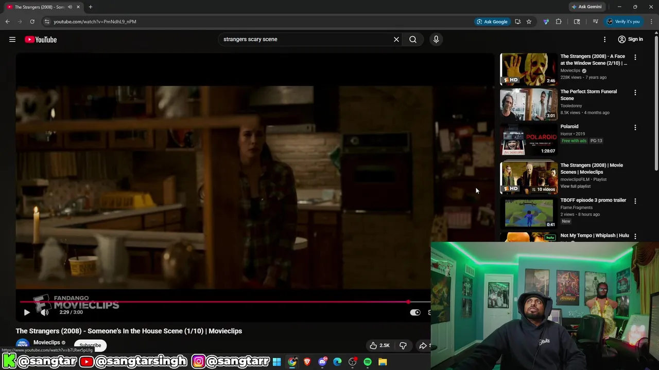Bookmark this page with the star
This screenshot has height=370, width=659.
[x=529, y=22]
